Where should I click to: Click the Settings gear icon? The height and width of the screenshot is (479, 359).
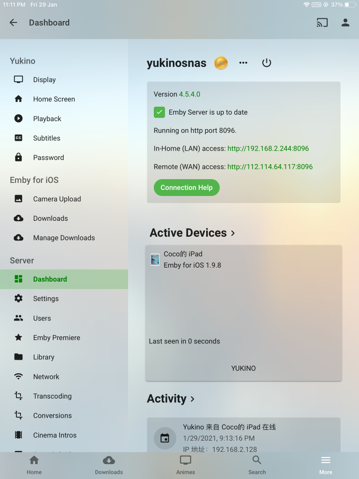click(18, 298)
